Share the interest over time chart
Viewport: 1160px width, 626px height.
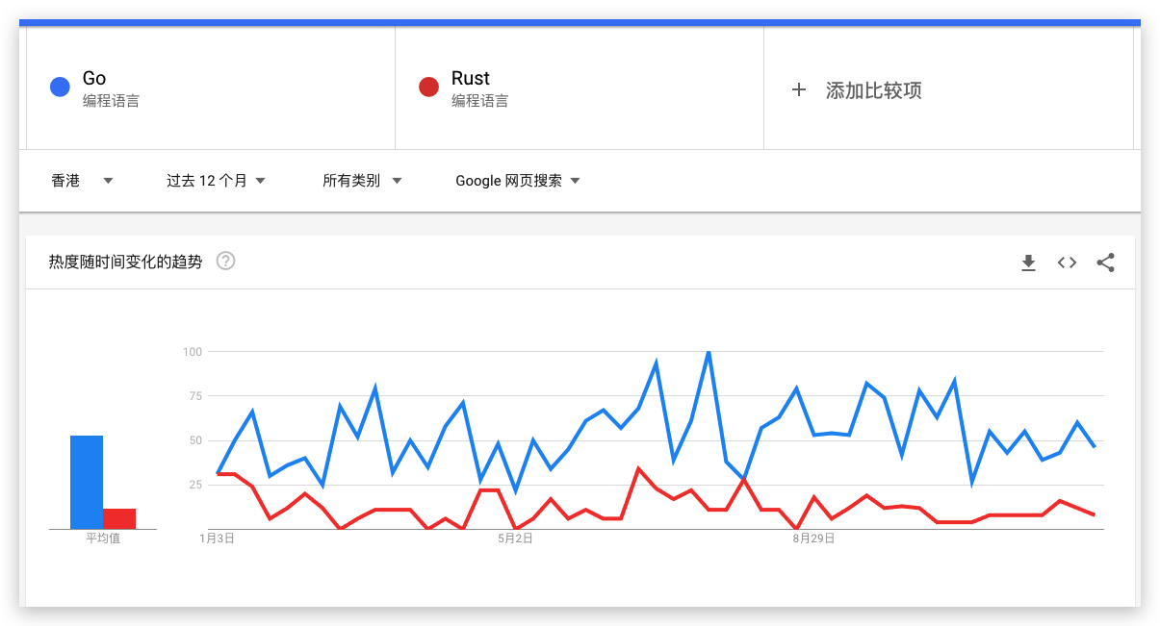1105,263
